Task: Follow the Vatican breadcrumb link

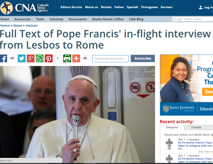Action: (32, 25)
